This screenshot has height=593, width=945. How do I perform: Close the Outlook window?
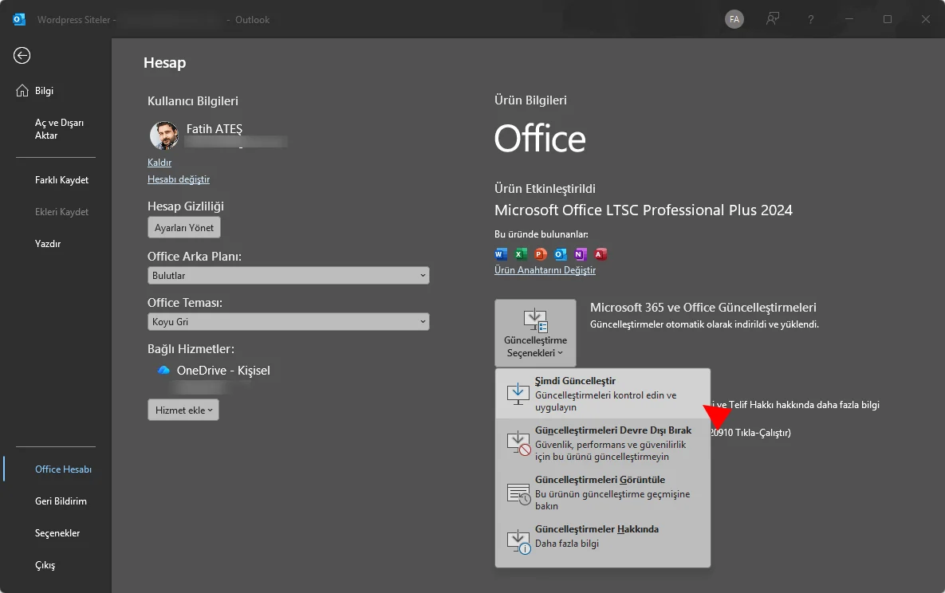(926, 19)
